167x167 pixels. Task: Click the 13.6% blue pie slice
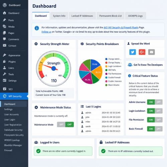[95, 64]
